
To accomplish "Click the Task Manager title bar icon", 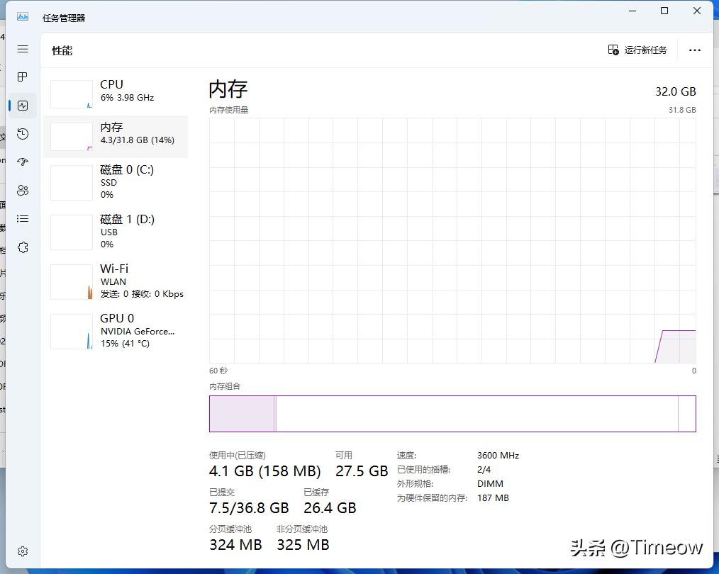I will tap(22, 17).
